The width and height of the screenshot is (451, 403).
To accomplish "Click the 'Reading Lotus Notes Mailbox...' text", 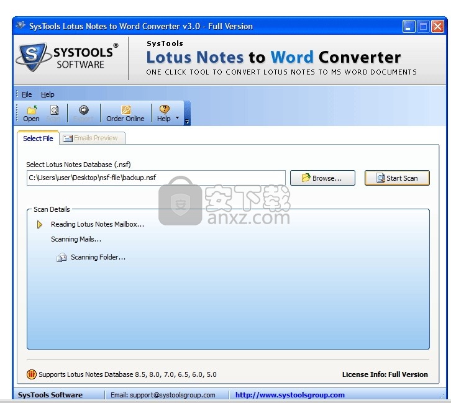I will point(98,224).
